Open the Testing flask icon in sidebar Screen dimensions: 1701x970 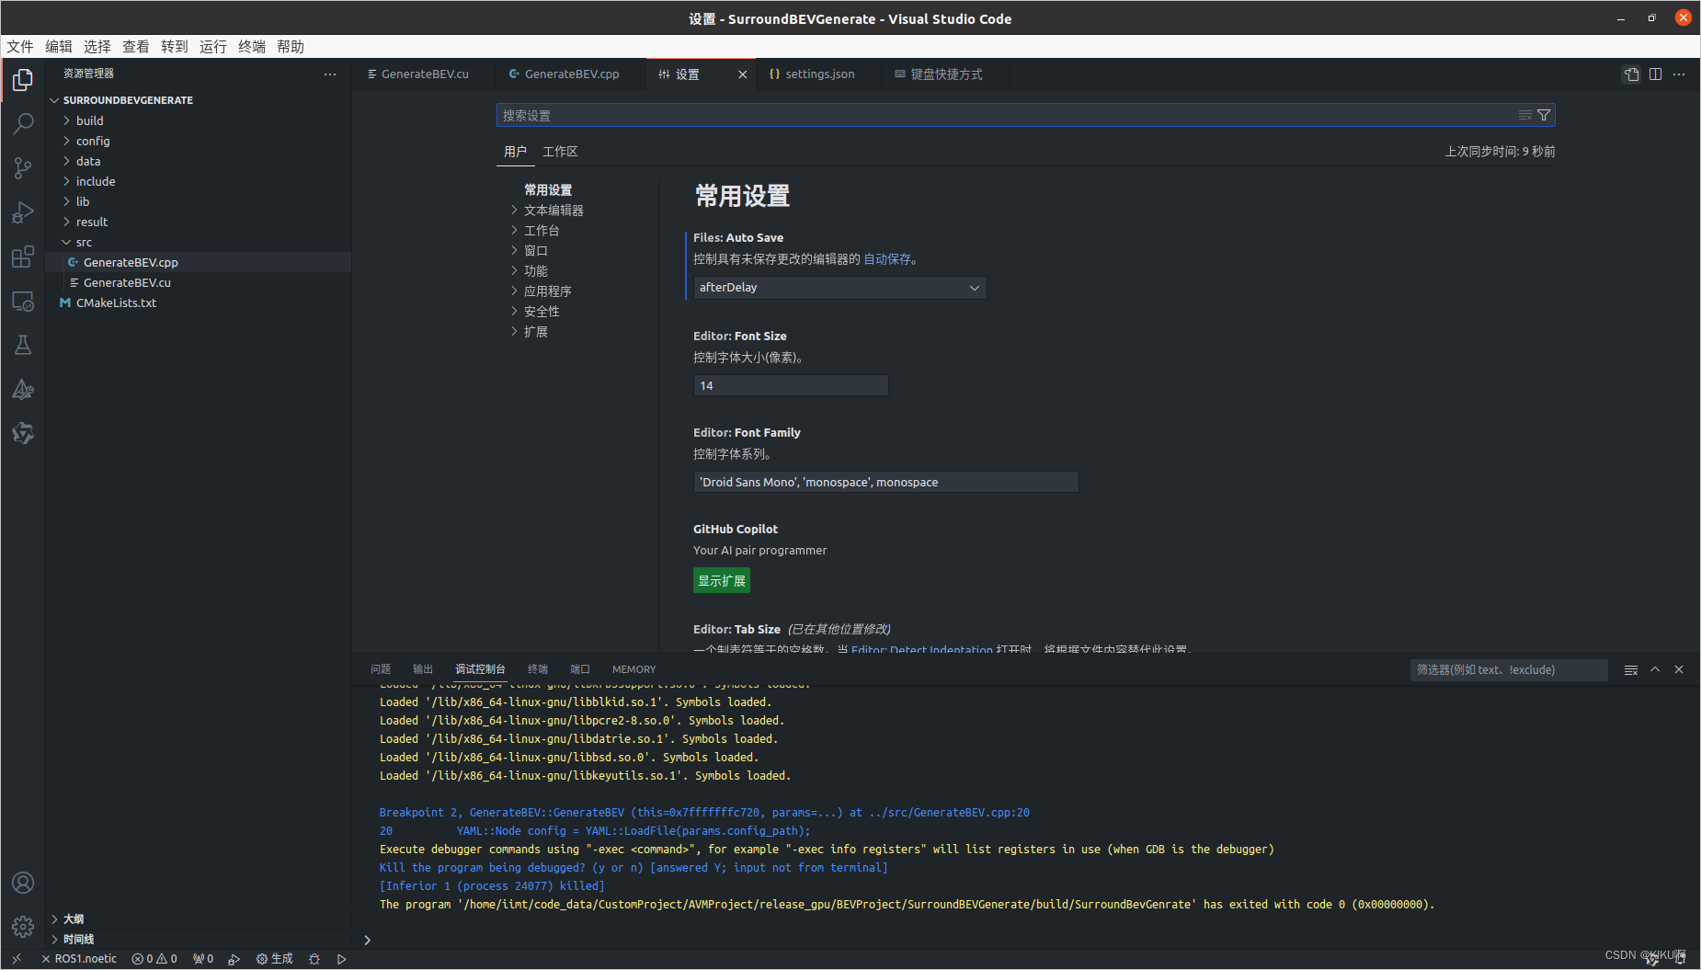(22, 344)
